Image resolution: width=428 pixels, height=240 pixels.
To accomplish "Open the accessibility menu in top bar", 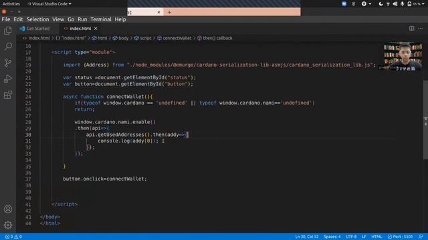I will (x=366, y=4).
